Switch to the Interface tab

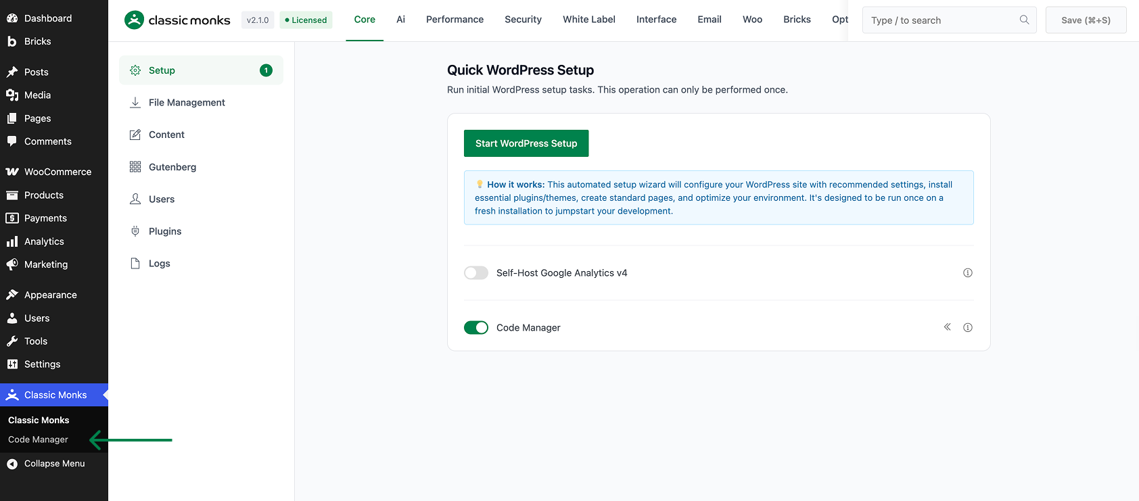tap(656, 20)
